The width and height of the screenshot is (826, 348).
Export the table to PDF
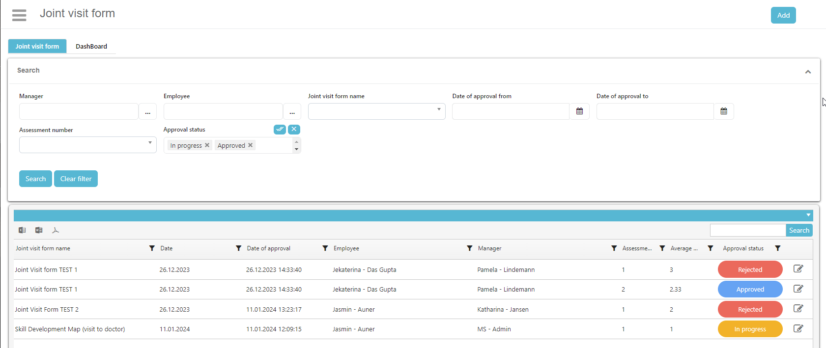(x=56, y=230)
